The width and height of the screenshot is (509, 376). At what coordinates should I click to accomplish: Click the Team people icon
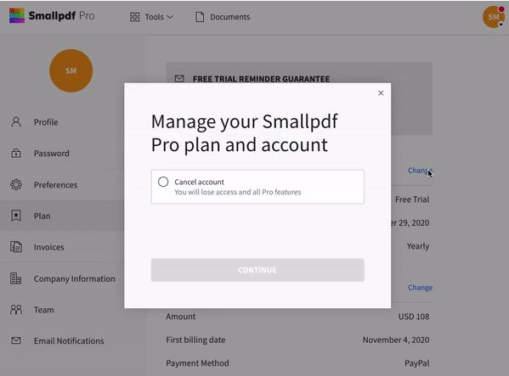coord(16,310)
